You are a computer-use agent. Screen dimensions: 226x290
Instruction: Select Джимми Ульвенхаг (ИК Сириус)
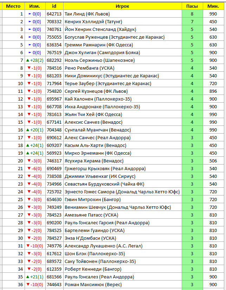123,176
